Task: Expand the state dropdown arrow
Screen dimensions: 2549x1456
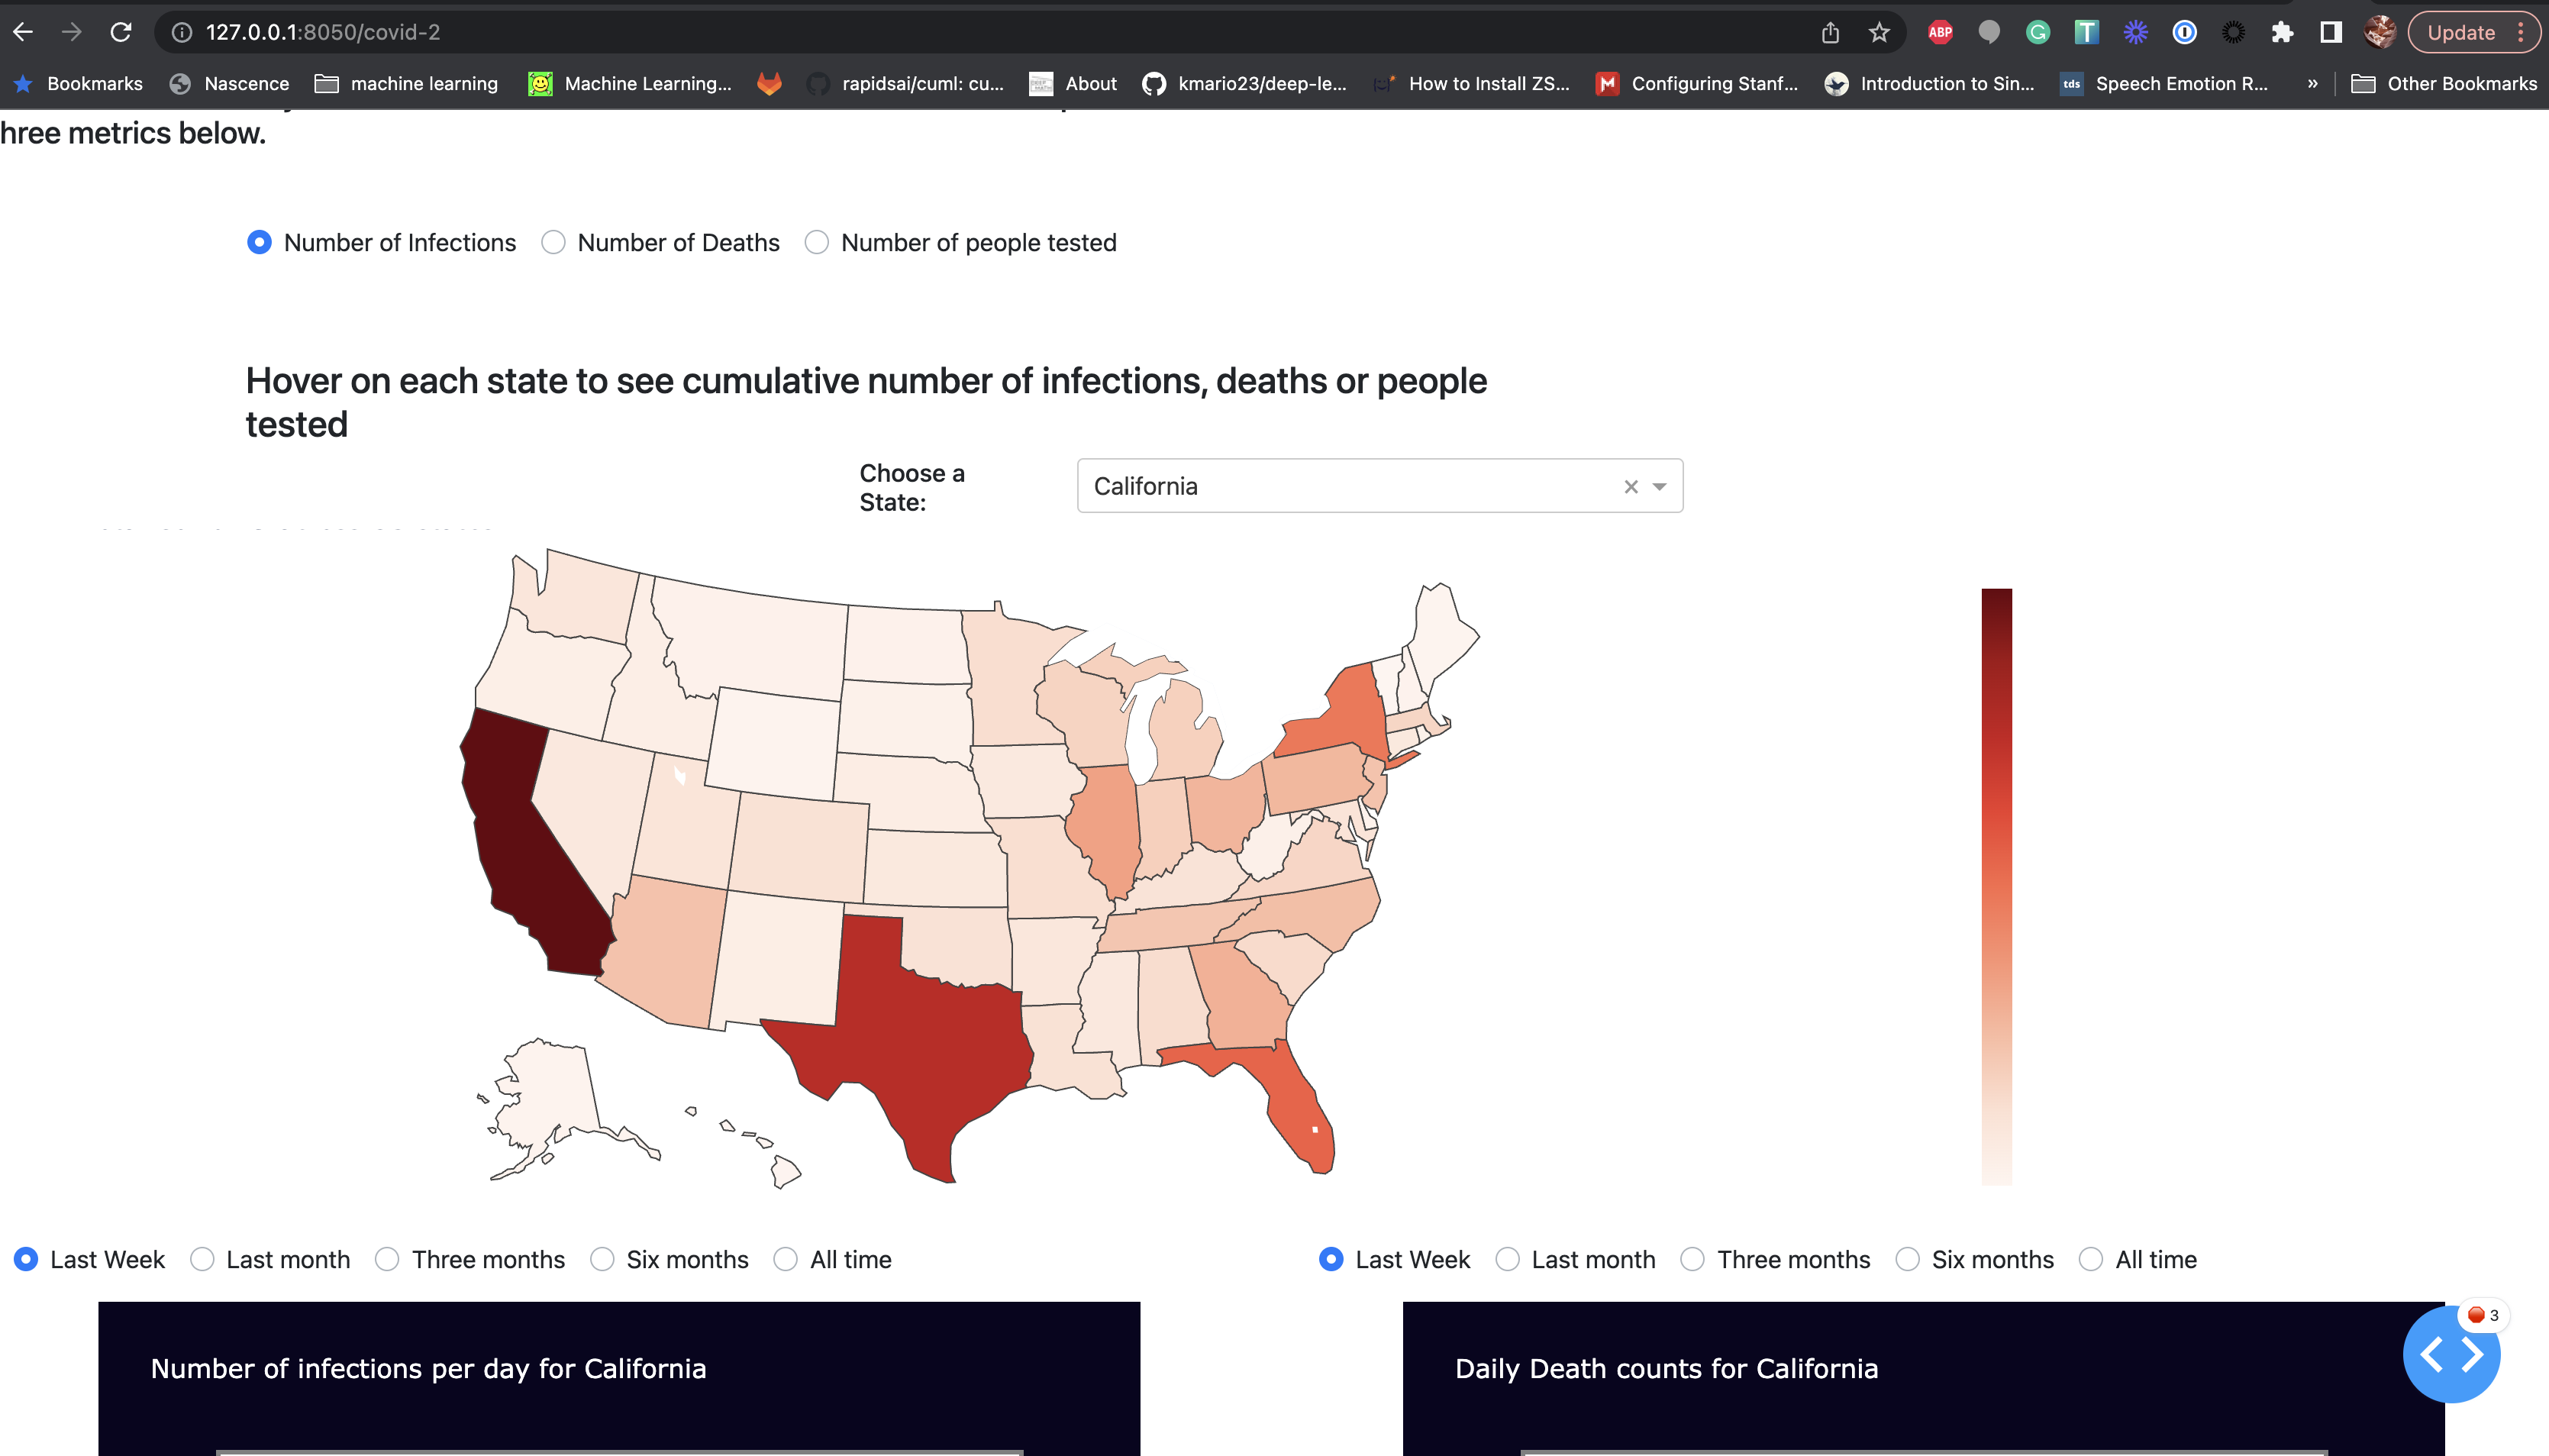Action: [x=1660, y=487]
